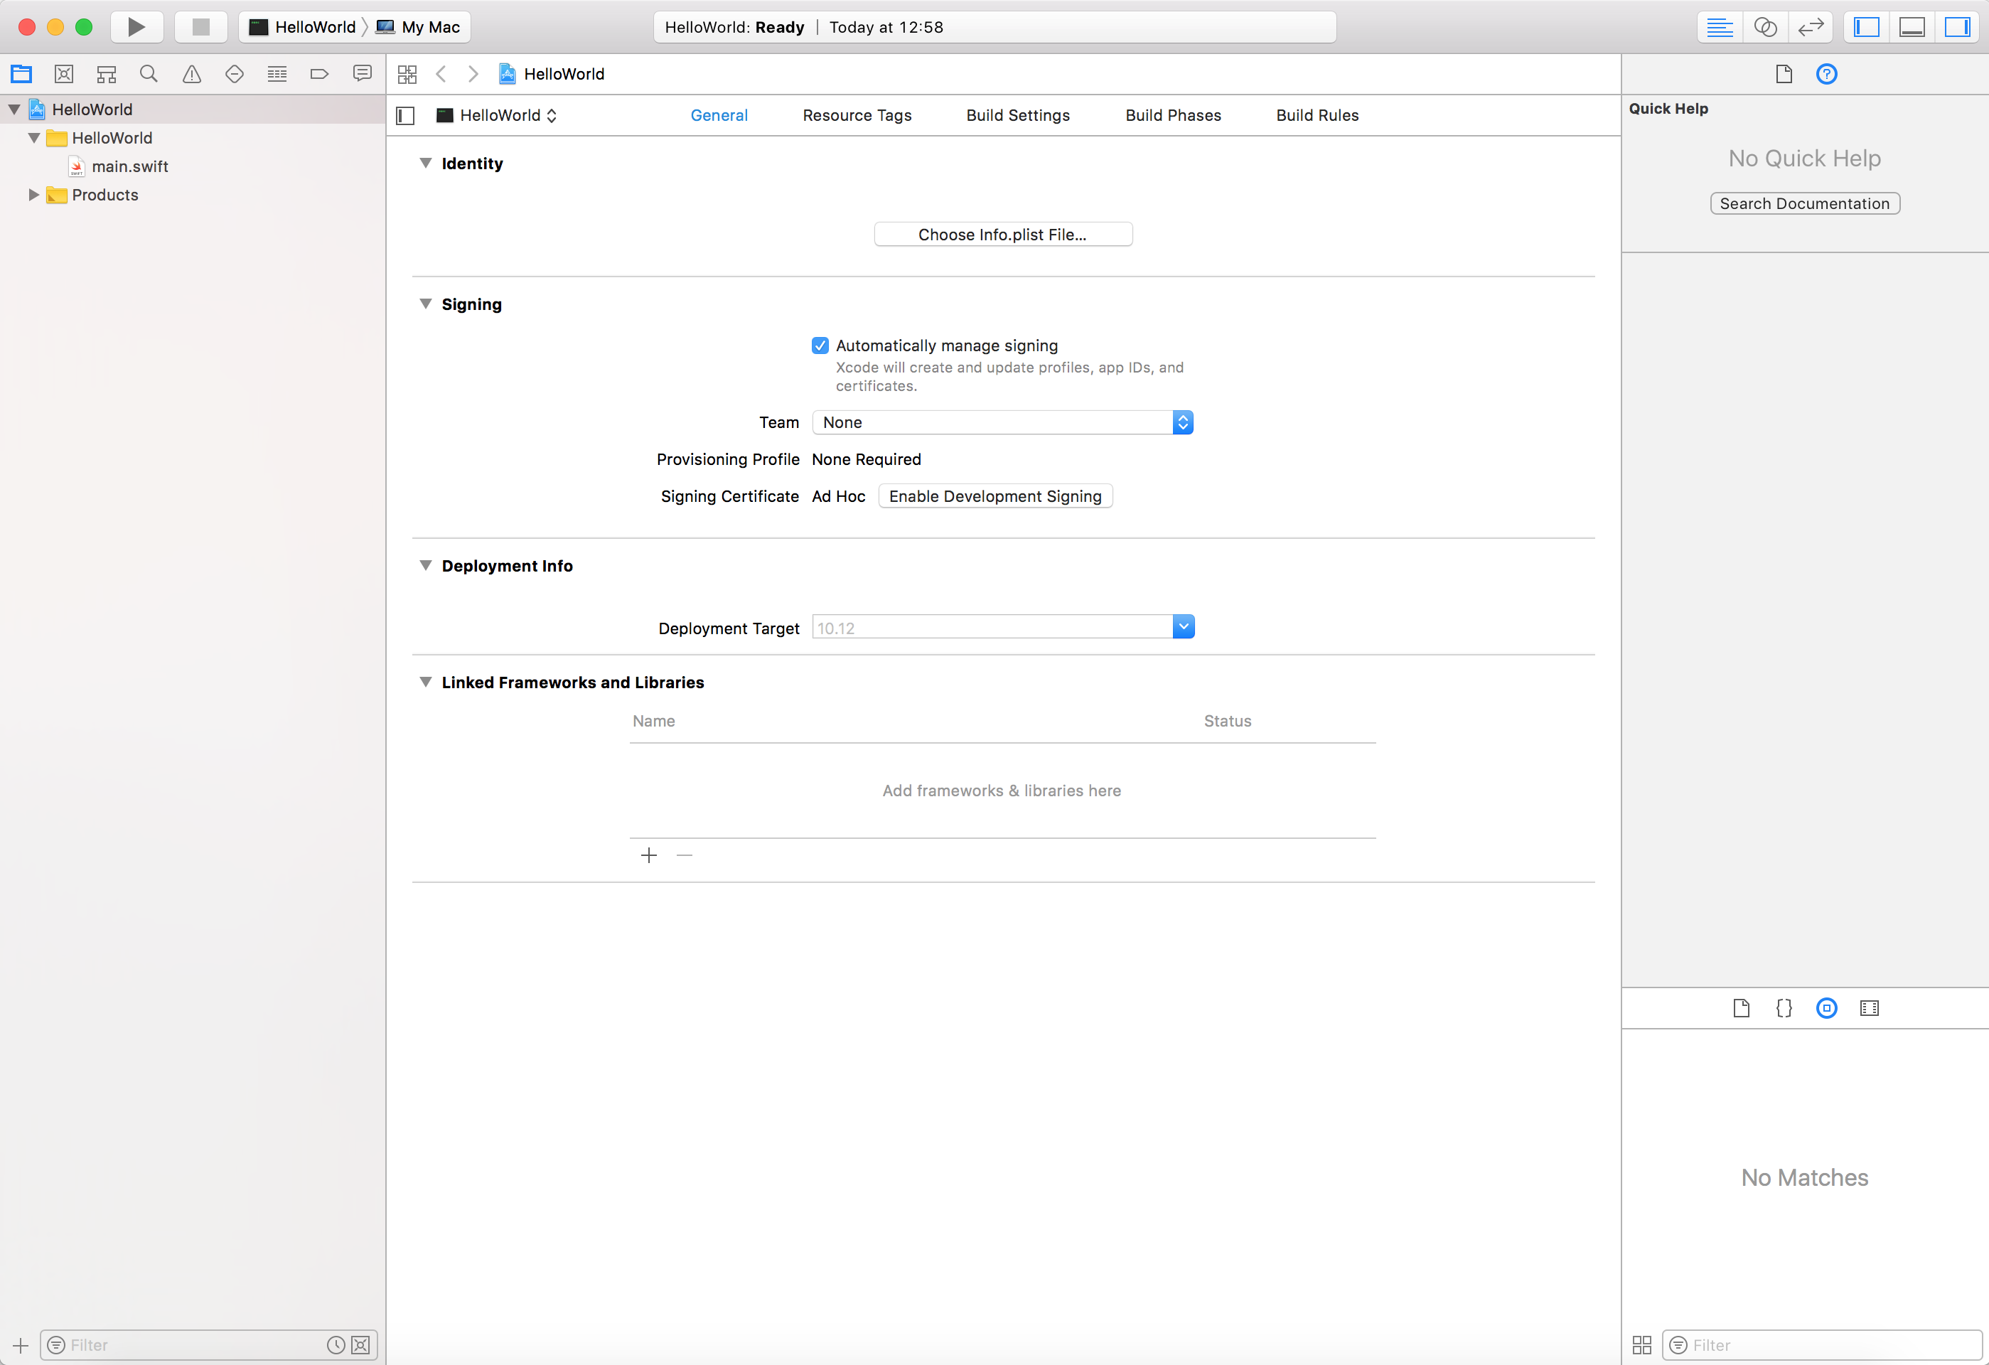The height and width of the screenshot is (1365, 1989).
Task: Switch to Resource Tags tab
Action: 857,116
